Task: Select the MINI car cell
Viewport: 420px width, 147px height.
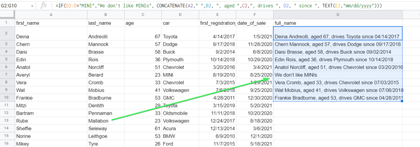Action: pos(180,75)
